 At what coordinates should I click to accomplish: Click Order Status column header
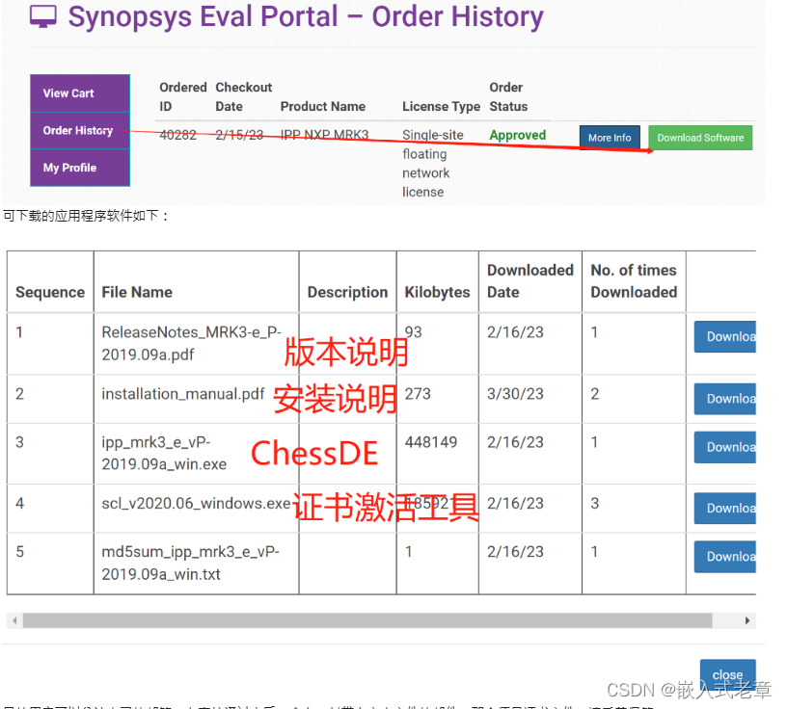click(508, 96)
